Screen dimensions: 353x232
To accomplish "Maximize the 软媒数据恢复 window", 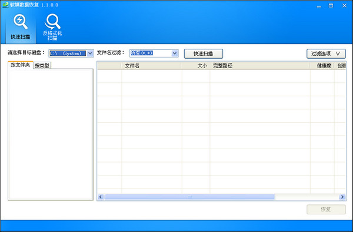I will point(331,6).
